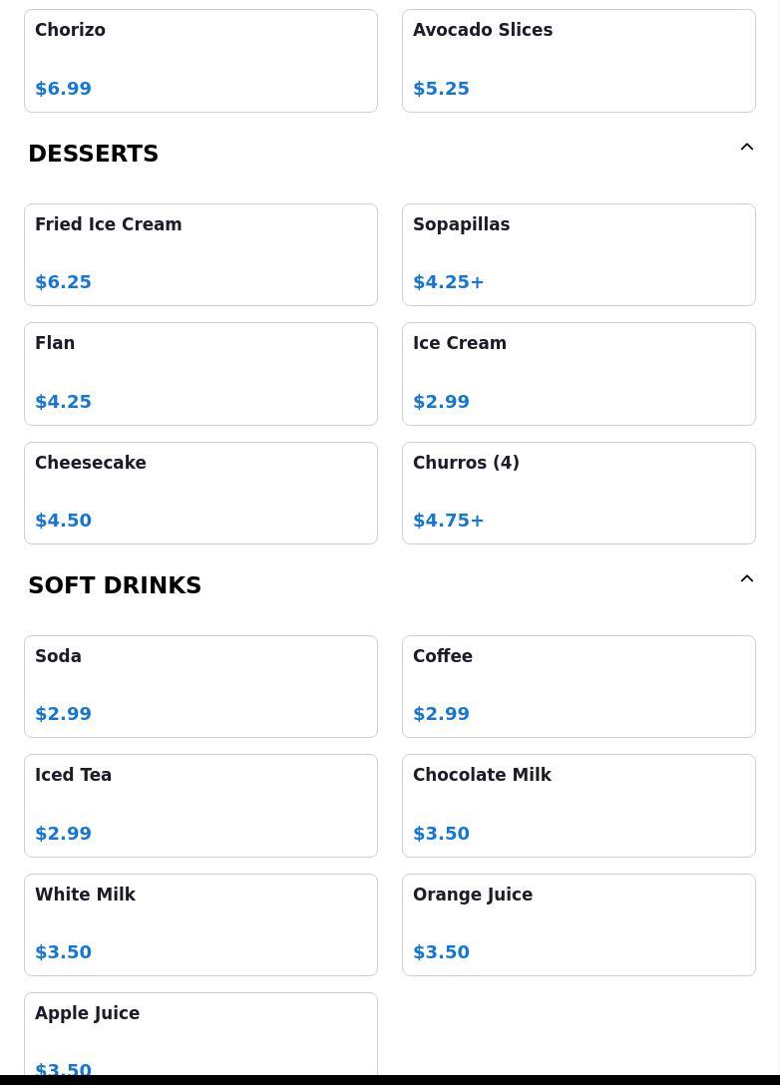780x1085 pixels.
Task: Choose Orange Juice drink
Action: click(579, 924)
